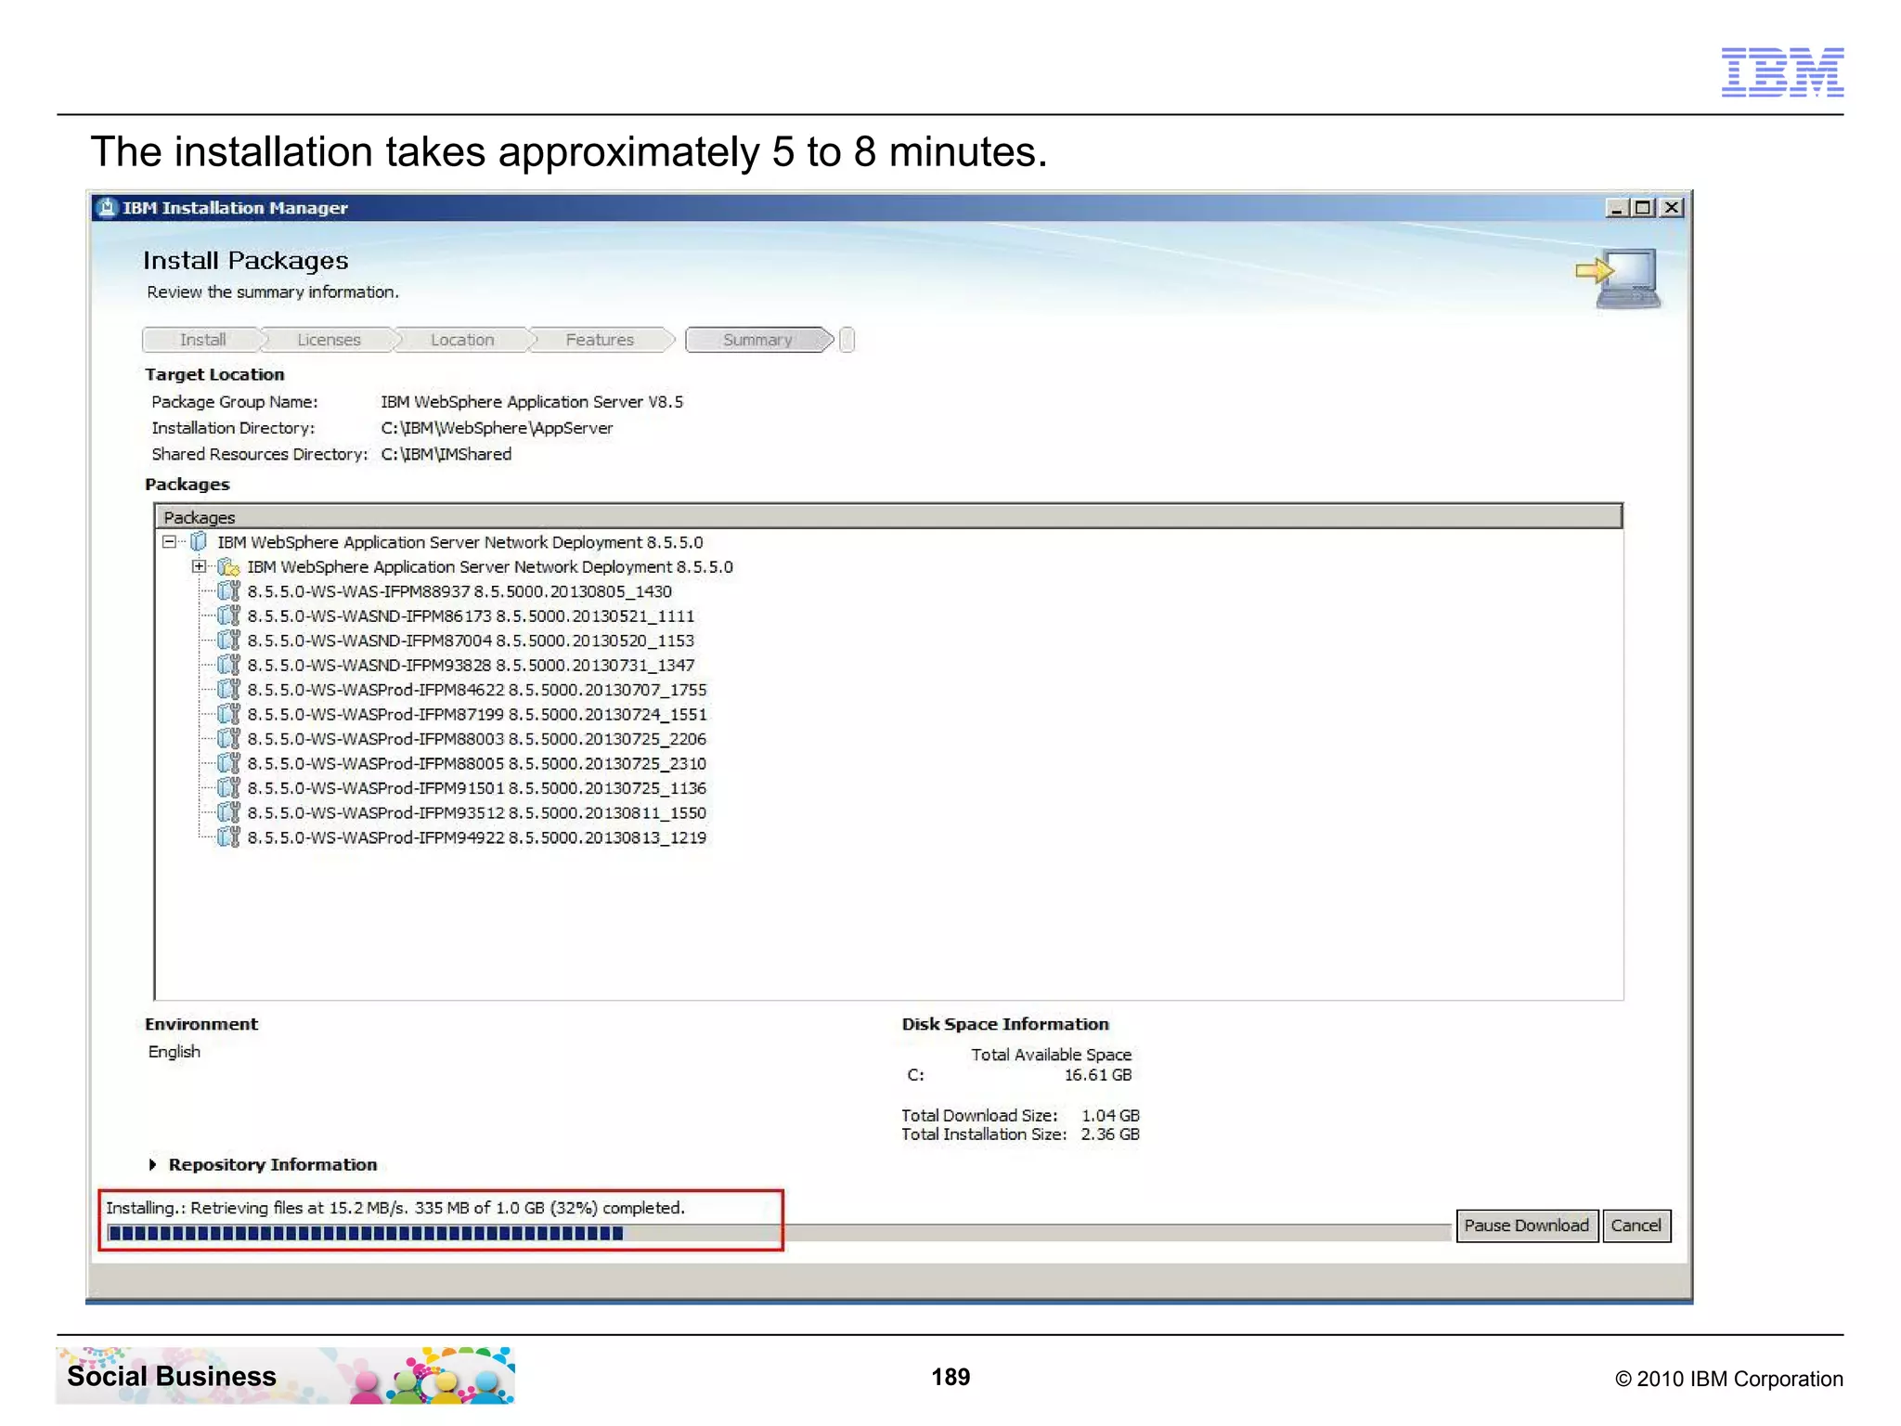Select 8.5.5.0-WS-WASProd-IFPM87199 package row
Viewport: 1901px width, 1426px height.
pyautogui.click(x=477, y=715)
